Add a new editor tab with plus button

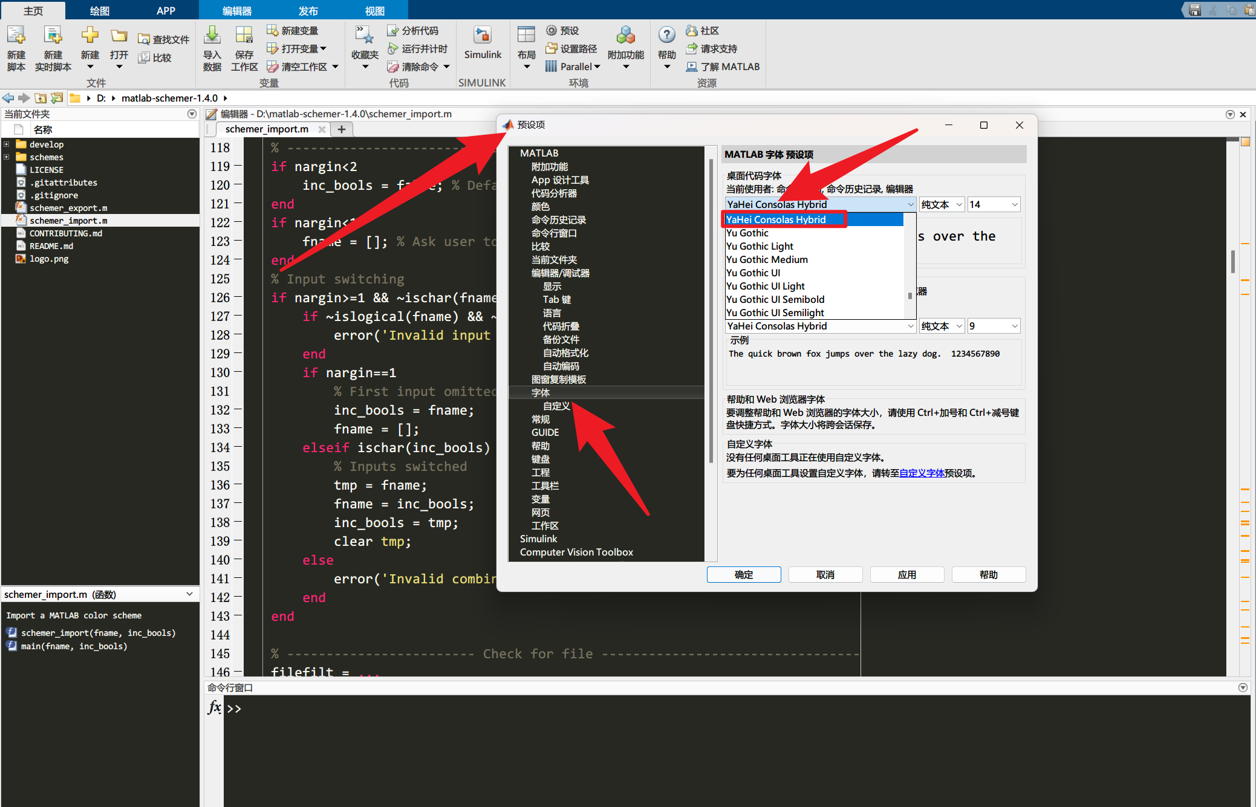pyautogui.click(x=342, y=129)
